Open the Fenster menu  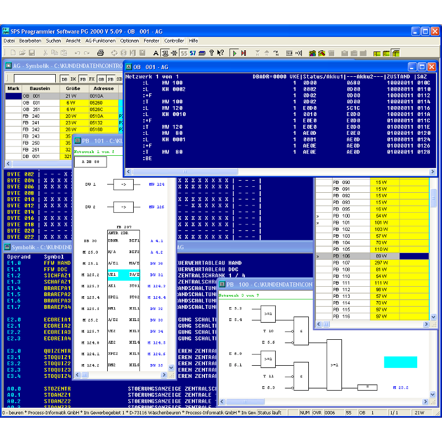(x=151, y=40)
